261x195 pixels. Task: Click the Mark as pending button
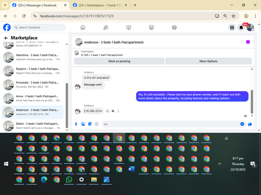coord(119,61)
